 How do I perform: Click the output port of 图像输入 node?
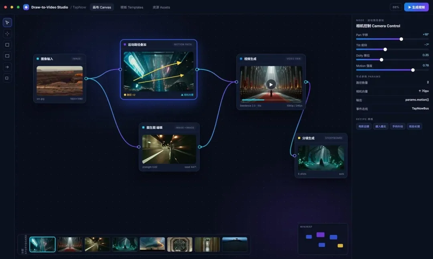(x=86, y=79)
